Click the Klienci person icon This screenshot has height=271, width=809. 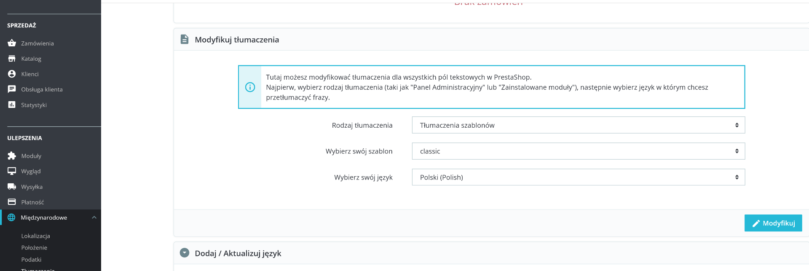(12, 74)
